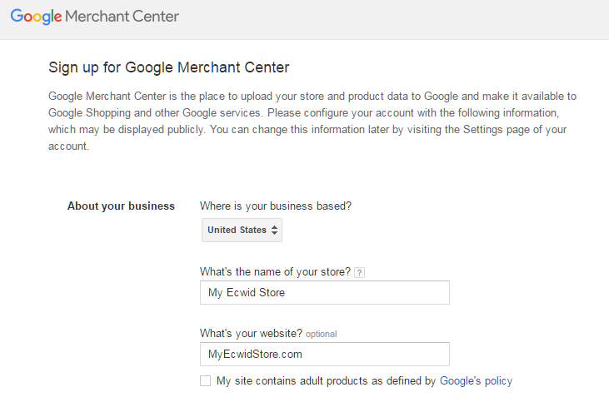609x407 pixels.
Task: Click the 'What's the name of your store?' label
Action: (x=275, y=271)
